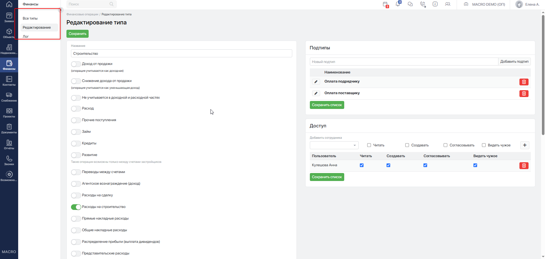Toggle Прочие поступления switch

(x=76, y=120)
